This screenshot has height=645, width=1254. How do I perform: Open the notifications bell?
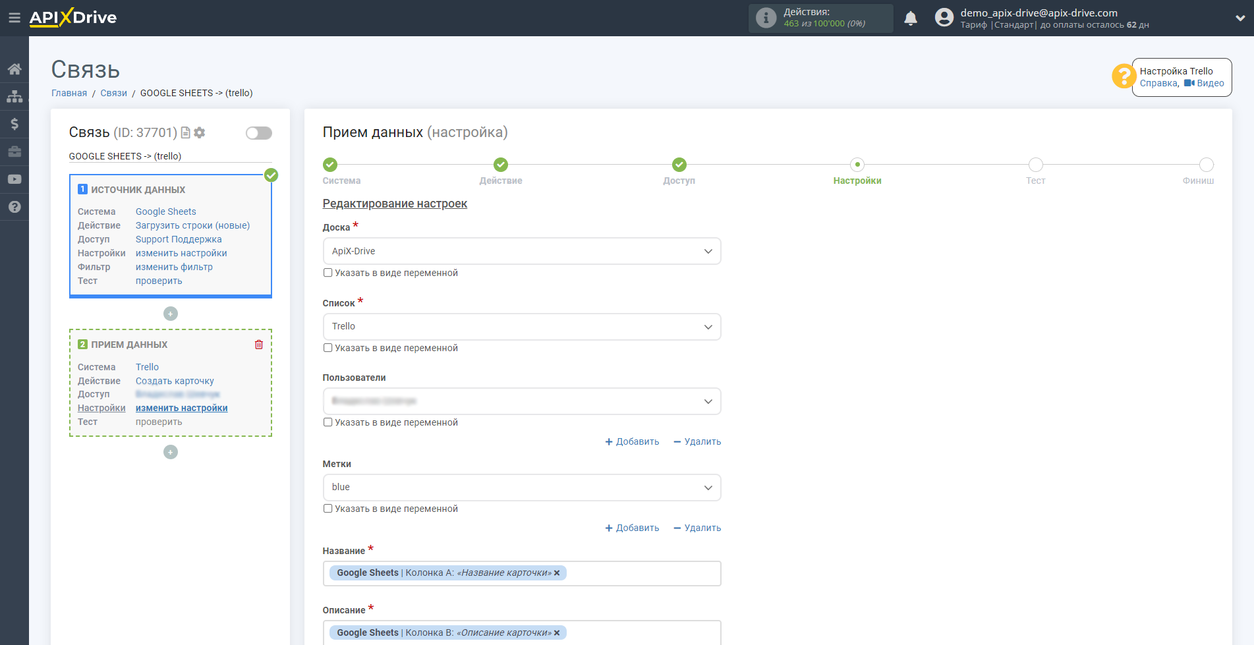click(911, 18)
